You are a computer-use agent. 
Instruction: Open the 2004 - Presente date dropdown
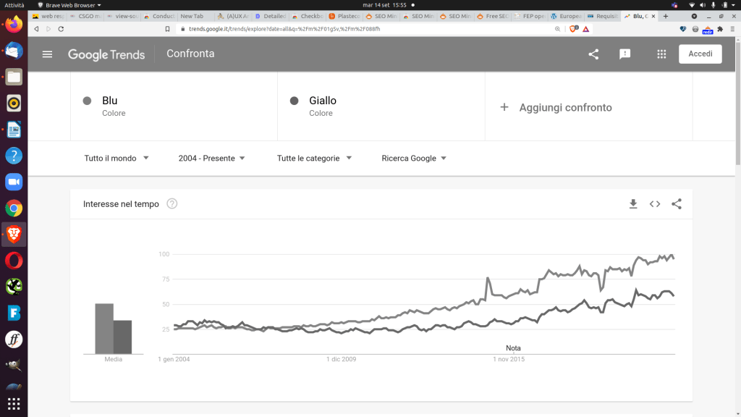tap(211, 159)
